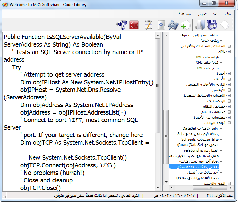Click tree horizontal scroll right arrow
The width and height of the screenshot is (238, 202).
click(x=230, y=188)
